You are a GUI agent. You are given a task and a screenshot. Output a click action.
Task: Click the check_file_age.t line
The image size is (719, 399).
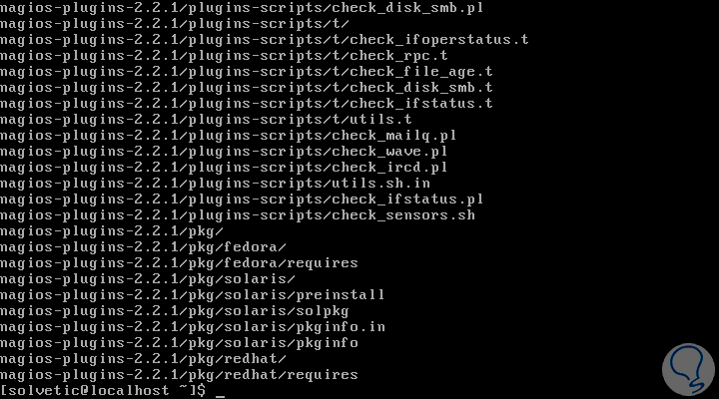(x=247, y=71)
